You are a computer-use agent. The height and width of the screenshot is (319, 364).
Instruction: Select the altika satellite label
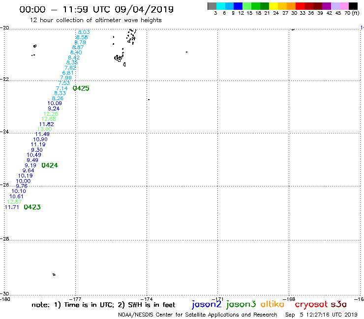pos(273,304)
